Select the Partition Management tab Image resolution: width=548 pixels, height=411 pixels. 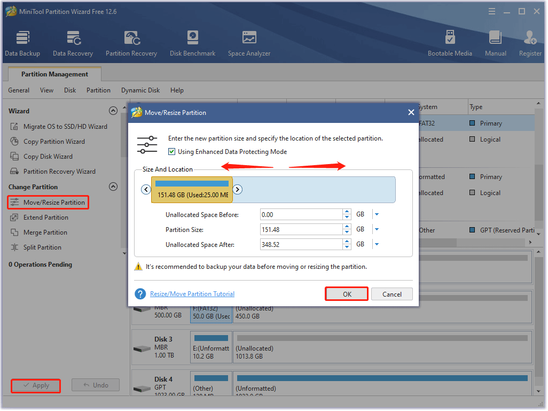54,74
